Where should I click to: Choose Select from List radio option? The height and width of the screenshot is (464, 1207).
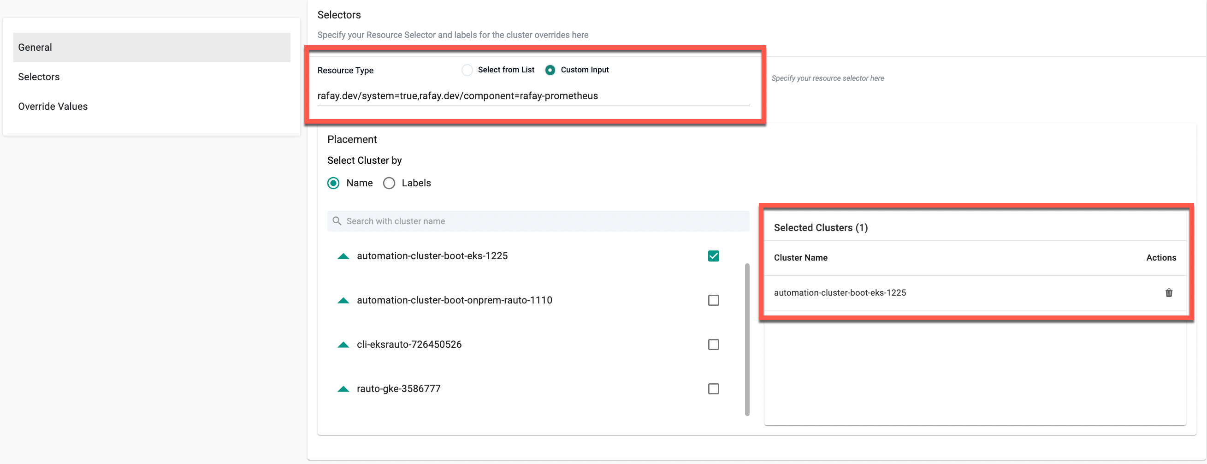click(x=467, y=70)
